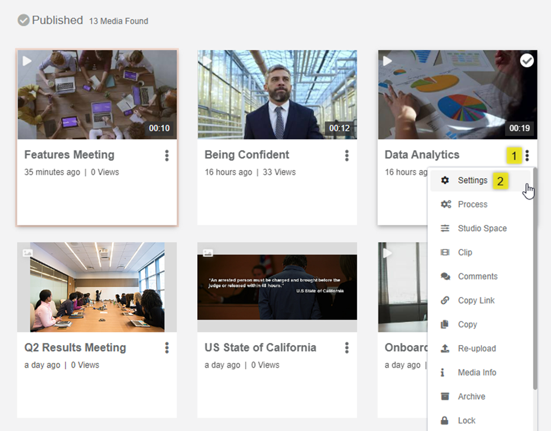Viewport: 551px width, 431px height.
Task: Click the context menu vertical scrollbar
Action: pos(535,283)
